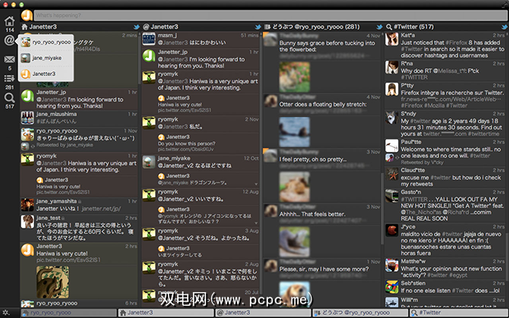Click pic.twitter.com/EsvS2IS1 link in Janetter3 tweet
Image resolution: width=509 pixels, height=318 pixels.
tap(68, 260)
